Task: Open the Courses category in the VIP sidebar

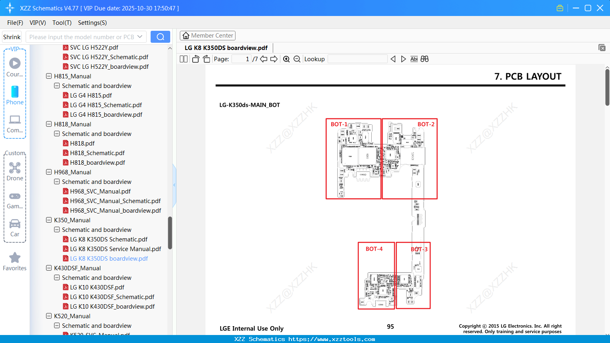Action: (15, 67)
